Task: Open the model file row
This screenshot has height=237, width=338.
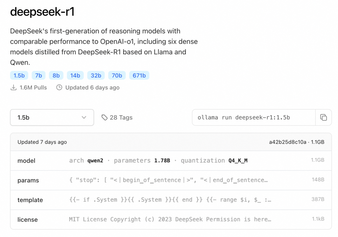Action: click(171, 161)
